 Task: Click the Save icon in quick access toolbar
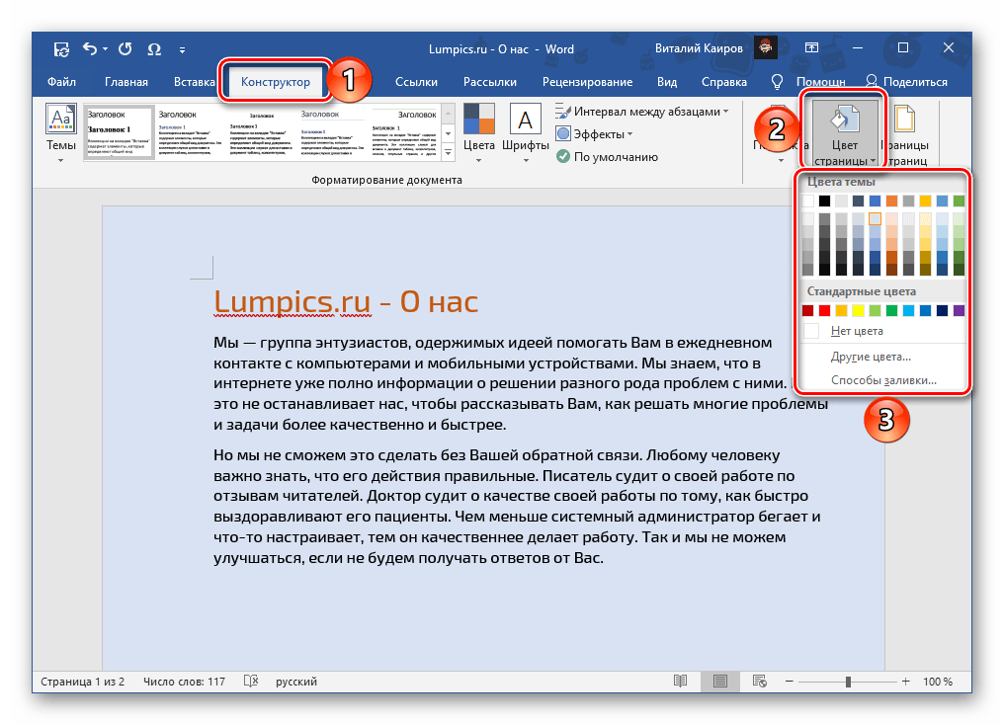[61, 49]
